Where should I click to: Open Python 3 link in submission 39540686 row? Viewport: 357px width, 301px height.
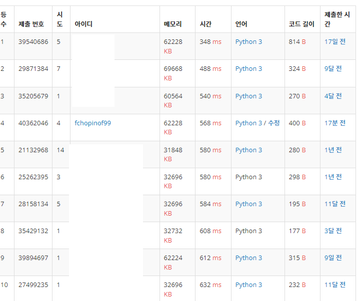[248, 42]
